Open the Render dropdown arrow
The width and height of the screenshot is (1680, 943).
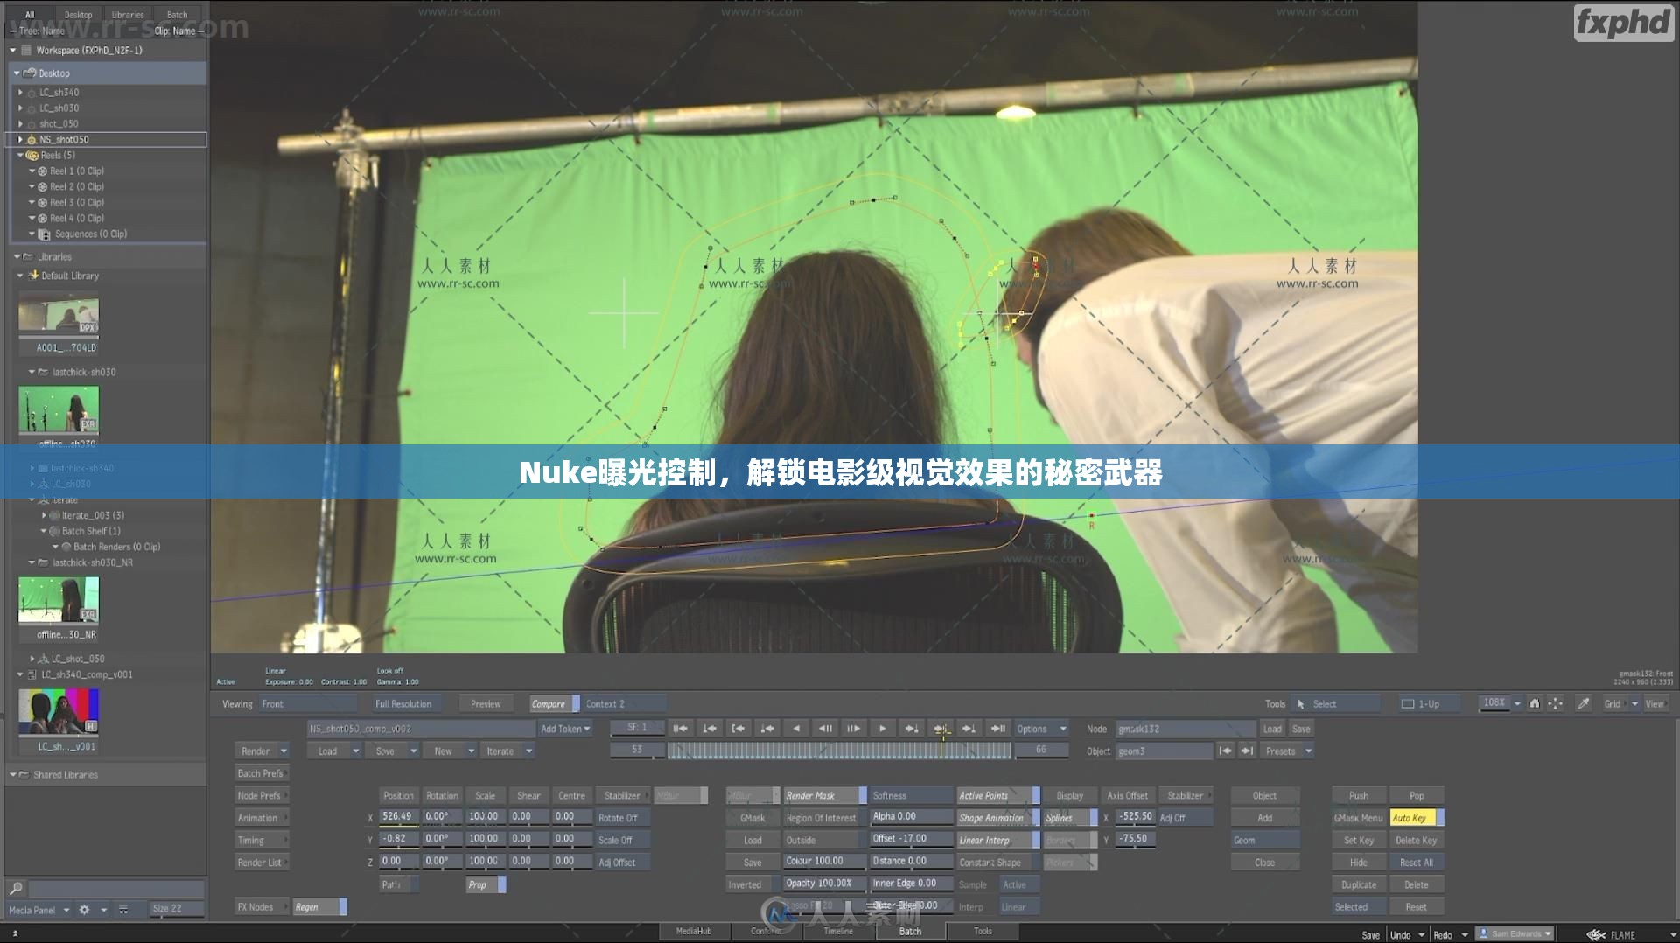(283, 751)
